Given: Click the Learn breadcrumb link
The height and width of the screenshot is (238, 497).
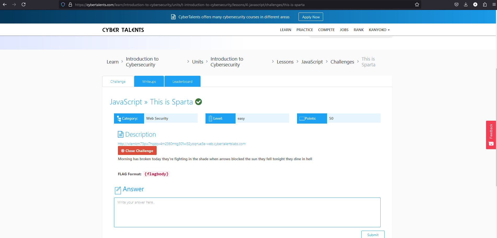Looking at the screenshot, I should pyautogui.click(x=113, y=62).
